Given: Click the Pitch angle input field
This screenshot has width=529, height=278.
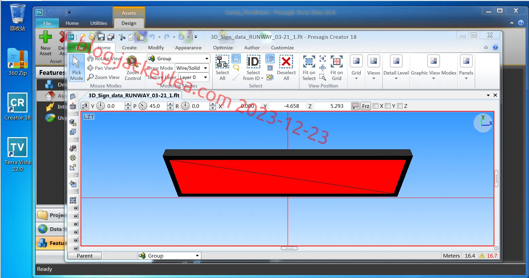Looking at the screenshot, I should pos(157,106).
